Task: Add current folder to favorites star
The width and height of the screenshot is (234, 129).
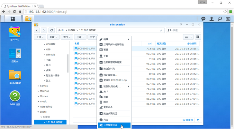Action: pyautogui.click(x=161, y=30)
